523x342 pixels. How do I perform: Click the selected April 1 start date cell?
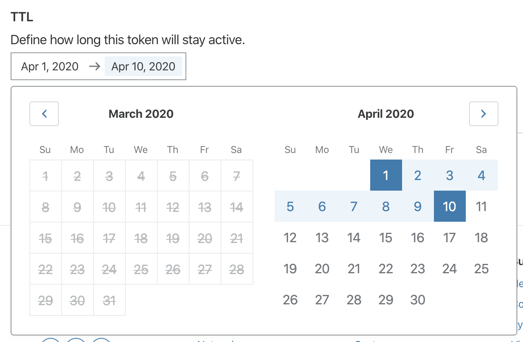point(386,175)
